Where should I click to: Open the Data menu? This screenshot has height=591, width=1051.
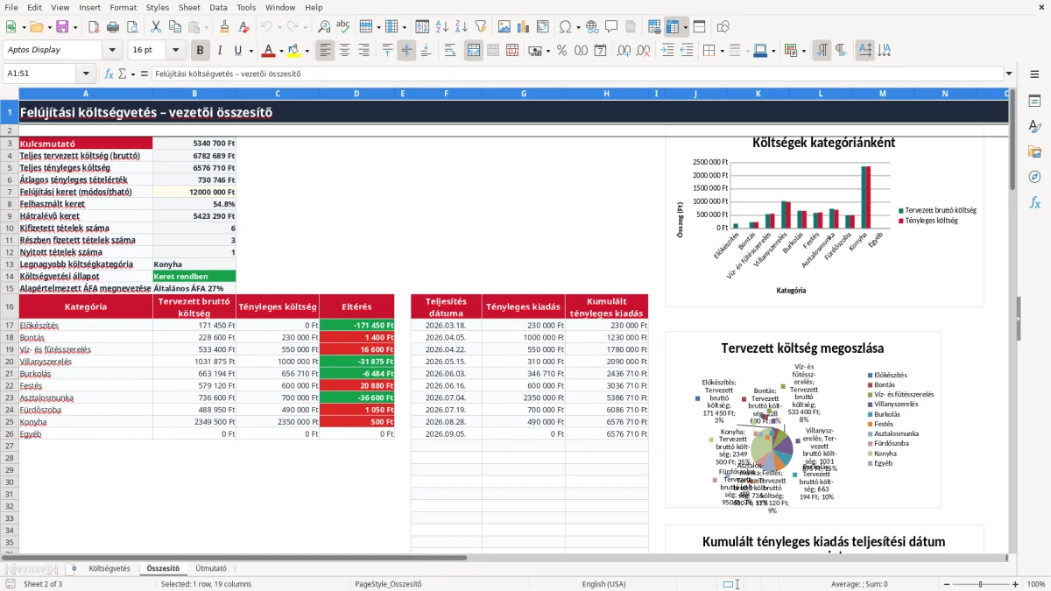[x=219, y=7]
